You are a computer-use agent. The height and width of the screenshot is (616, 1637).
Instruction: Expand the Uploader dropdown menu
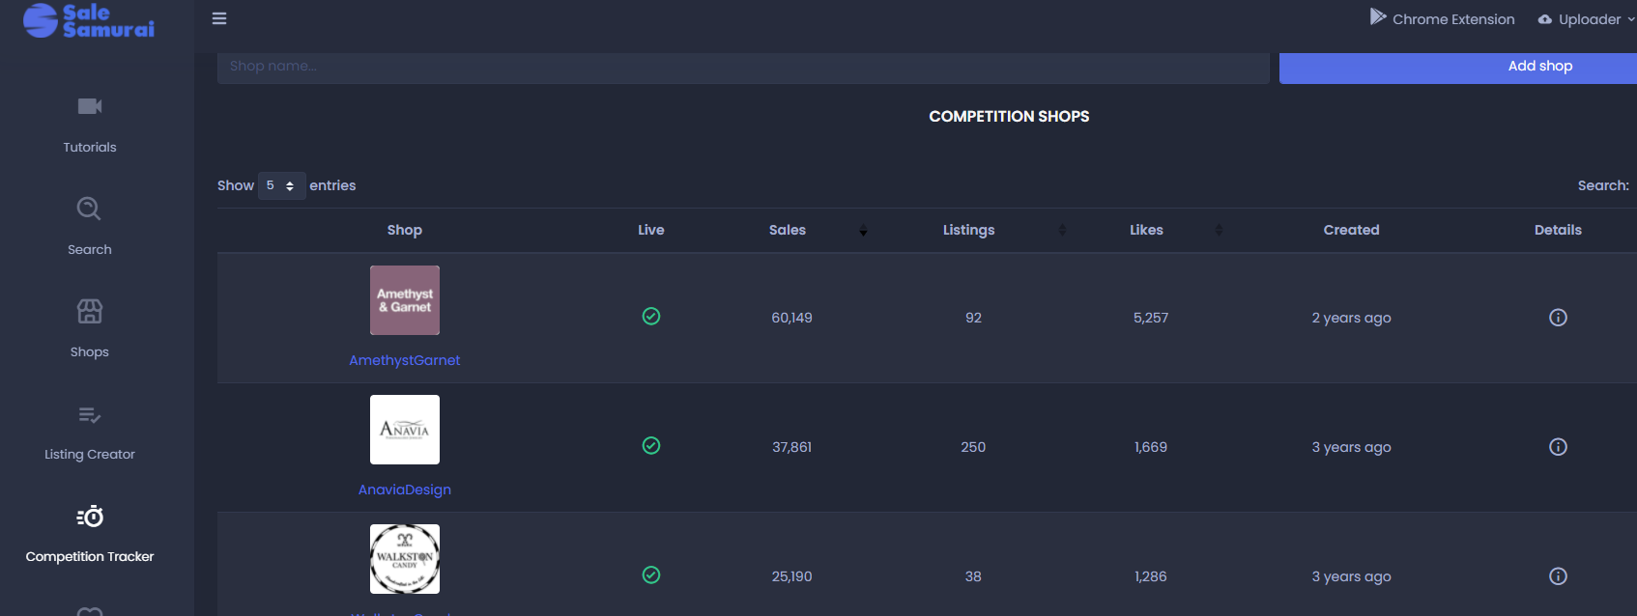pyautogui.click(x=1631, y=19)
